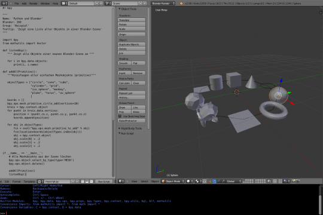This screenshot has width=323, height=215.
Task: Open the pivot point selector
Action: tap(198, 181)
